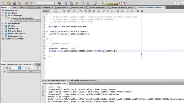184x103 pixels.
Task: Switch to Source view button
Action: pos(46,11)
